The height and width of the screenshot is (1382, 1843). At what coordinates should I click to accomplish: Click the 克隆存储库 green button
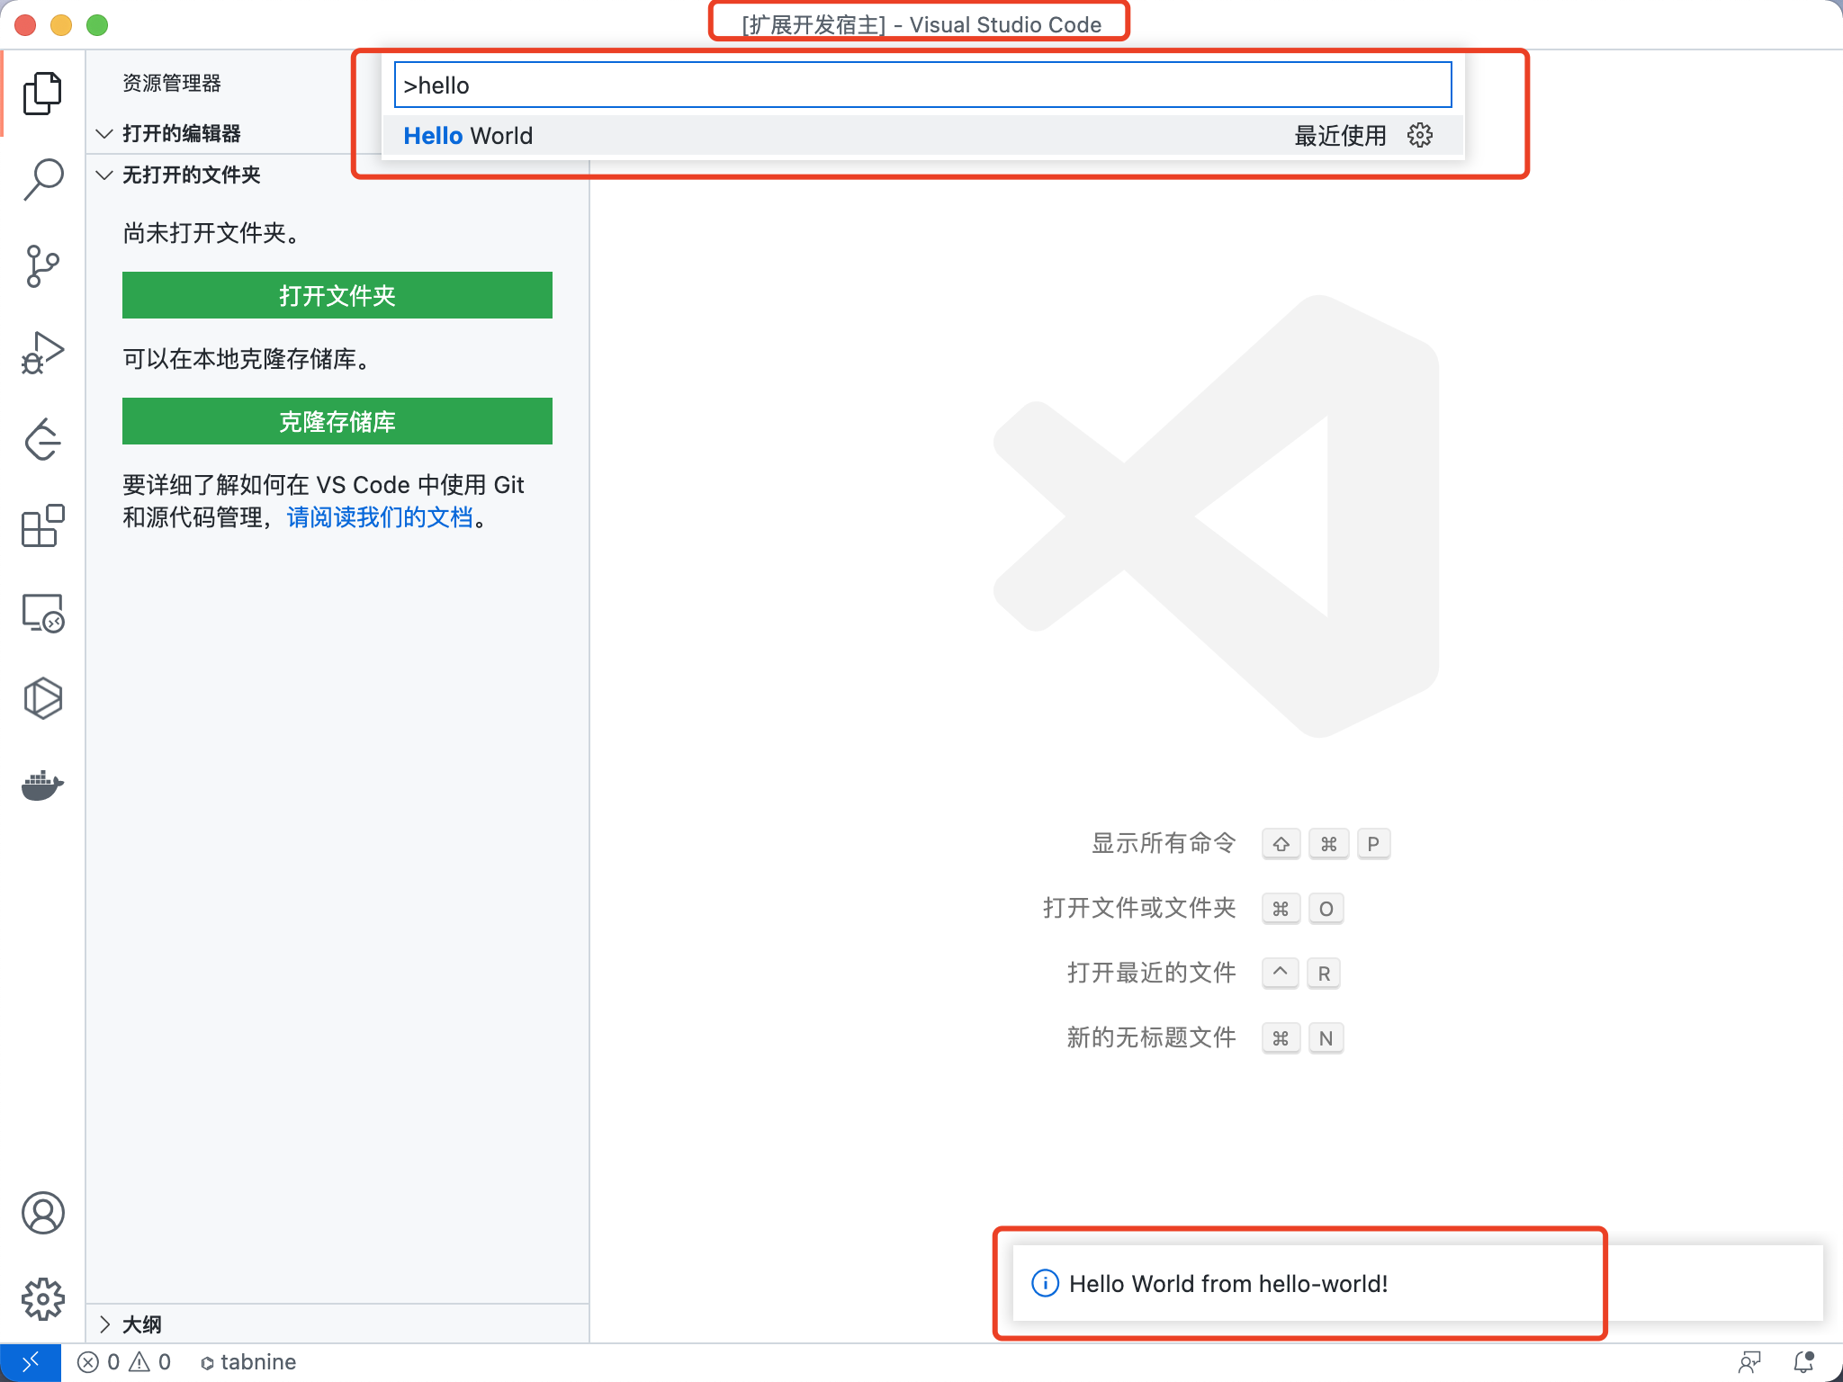click(337, 421)
